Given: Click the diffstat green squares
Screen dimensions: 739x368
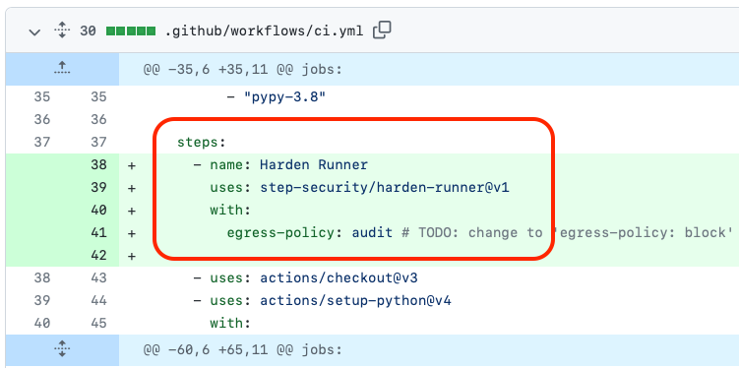Looking at the screenshot, I should pyautogui.click(x=131, y=31).
